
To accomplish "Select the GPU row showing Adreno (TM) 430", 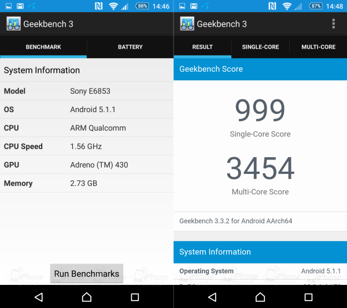I will pyautogui.click(x=87, y=165).
